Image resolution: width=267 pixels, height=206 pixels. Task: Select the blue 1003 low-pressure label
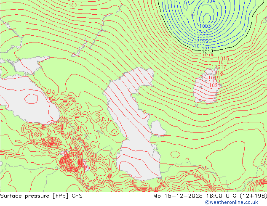click(205, 26)
